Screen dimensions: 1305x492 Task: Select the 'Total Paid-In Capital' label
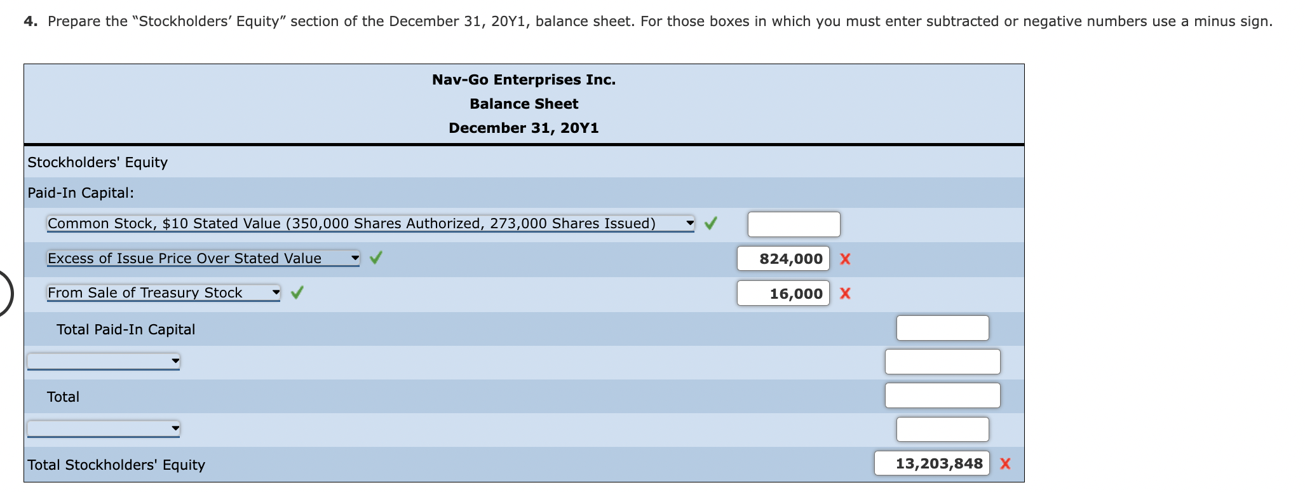pyautogui.click(x=126, y=329)
